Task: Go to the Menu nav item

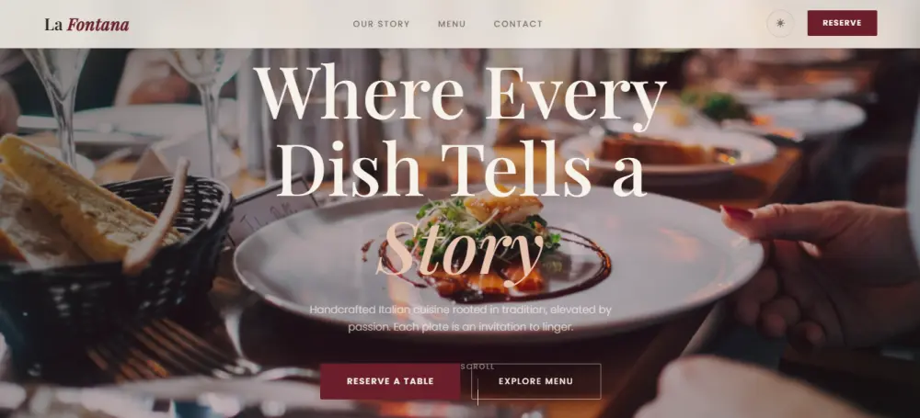Action: point(452,24)
